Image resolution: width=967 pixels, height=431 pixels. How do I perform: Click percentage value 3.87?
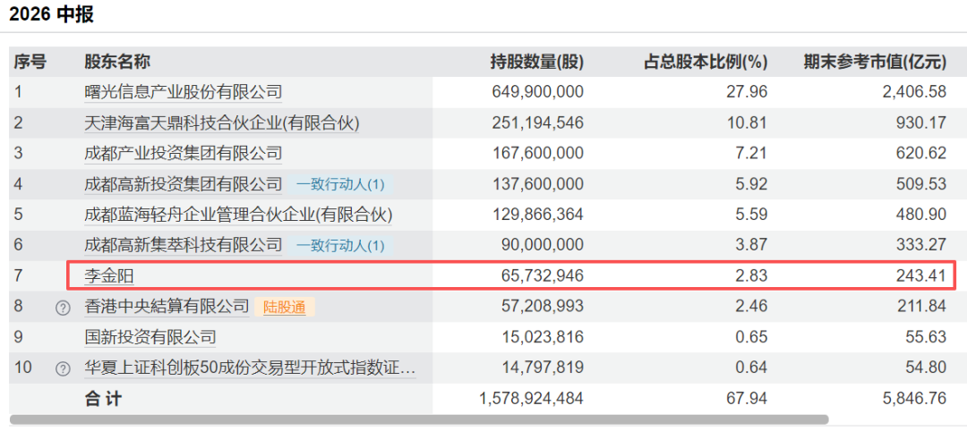pos(752,245)
